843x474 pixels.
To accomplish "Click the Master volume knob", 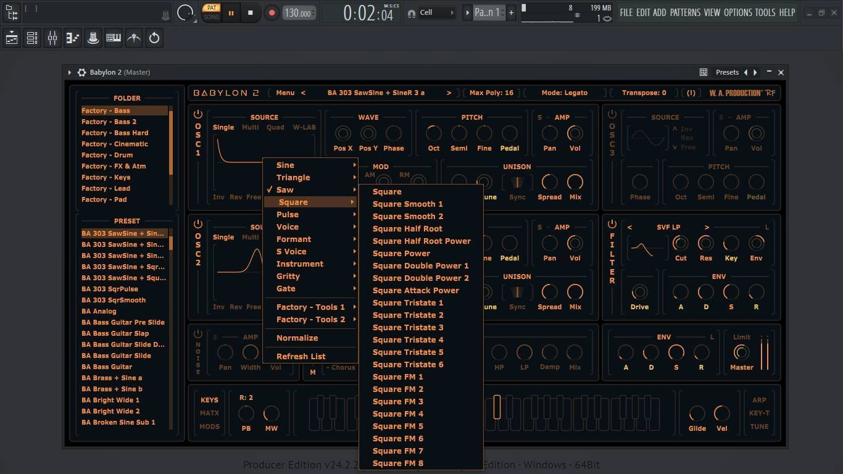I will coord(741,352).
